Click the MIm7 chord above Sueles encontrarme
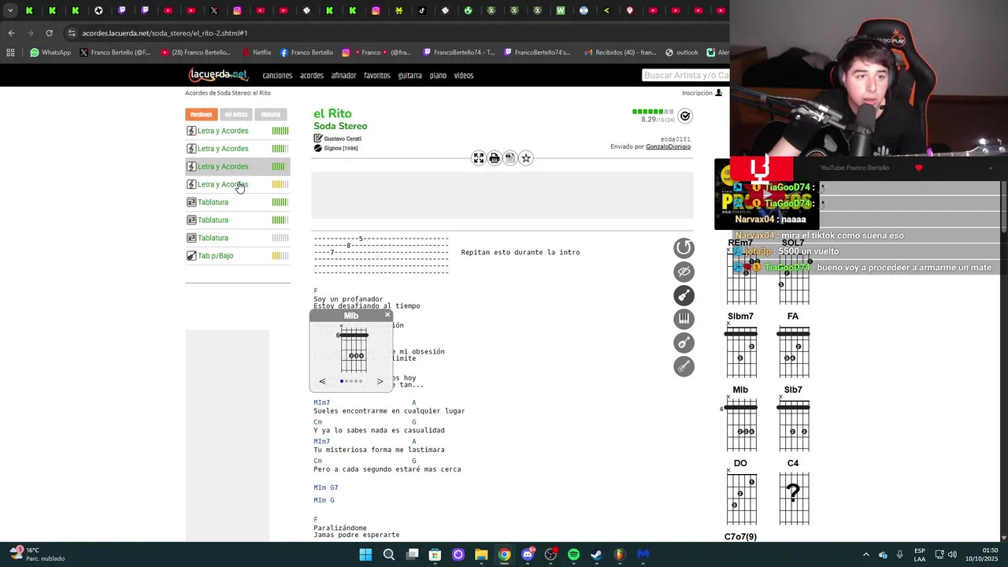 (x=321, y=402)
